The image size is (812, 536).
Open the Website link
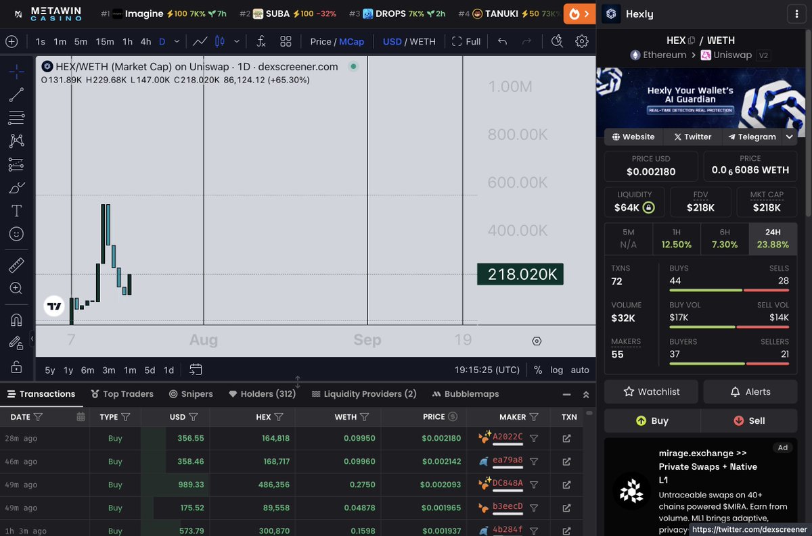pos(633,137)
